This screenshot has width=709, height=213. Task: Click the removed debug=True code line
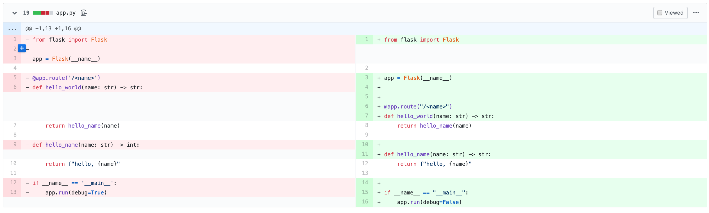[76, 193]
